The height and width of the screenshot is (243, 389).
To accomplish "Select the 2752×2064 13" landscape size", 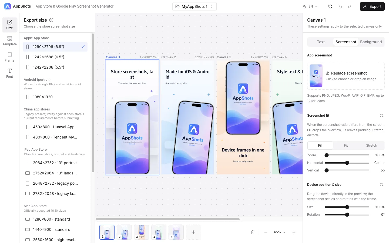I will pyautogui.click(x=55, y=173).
